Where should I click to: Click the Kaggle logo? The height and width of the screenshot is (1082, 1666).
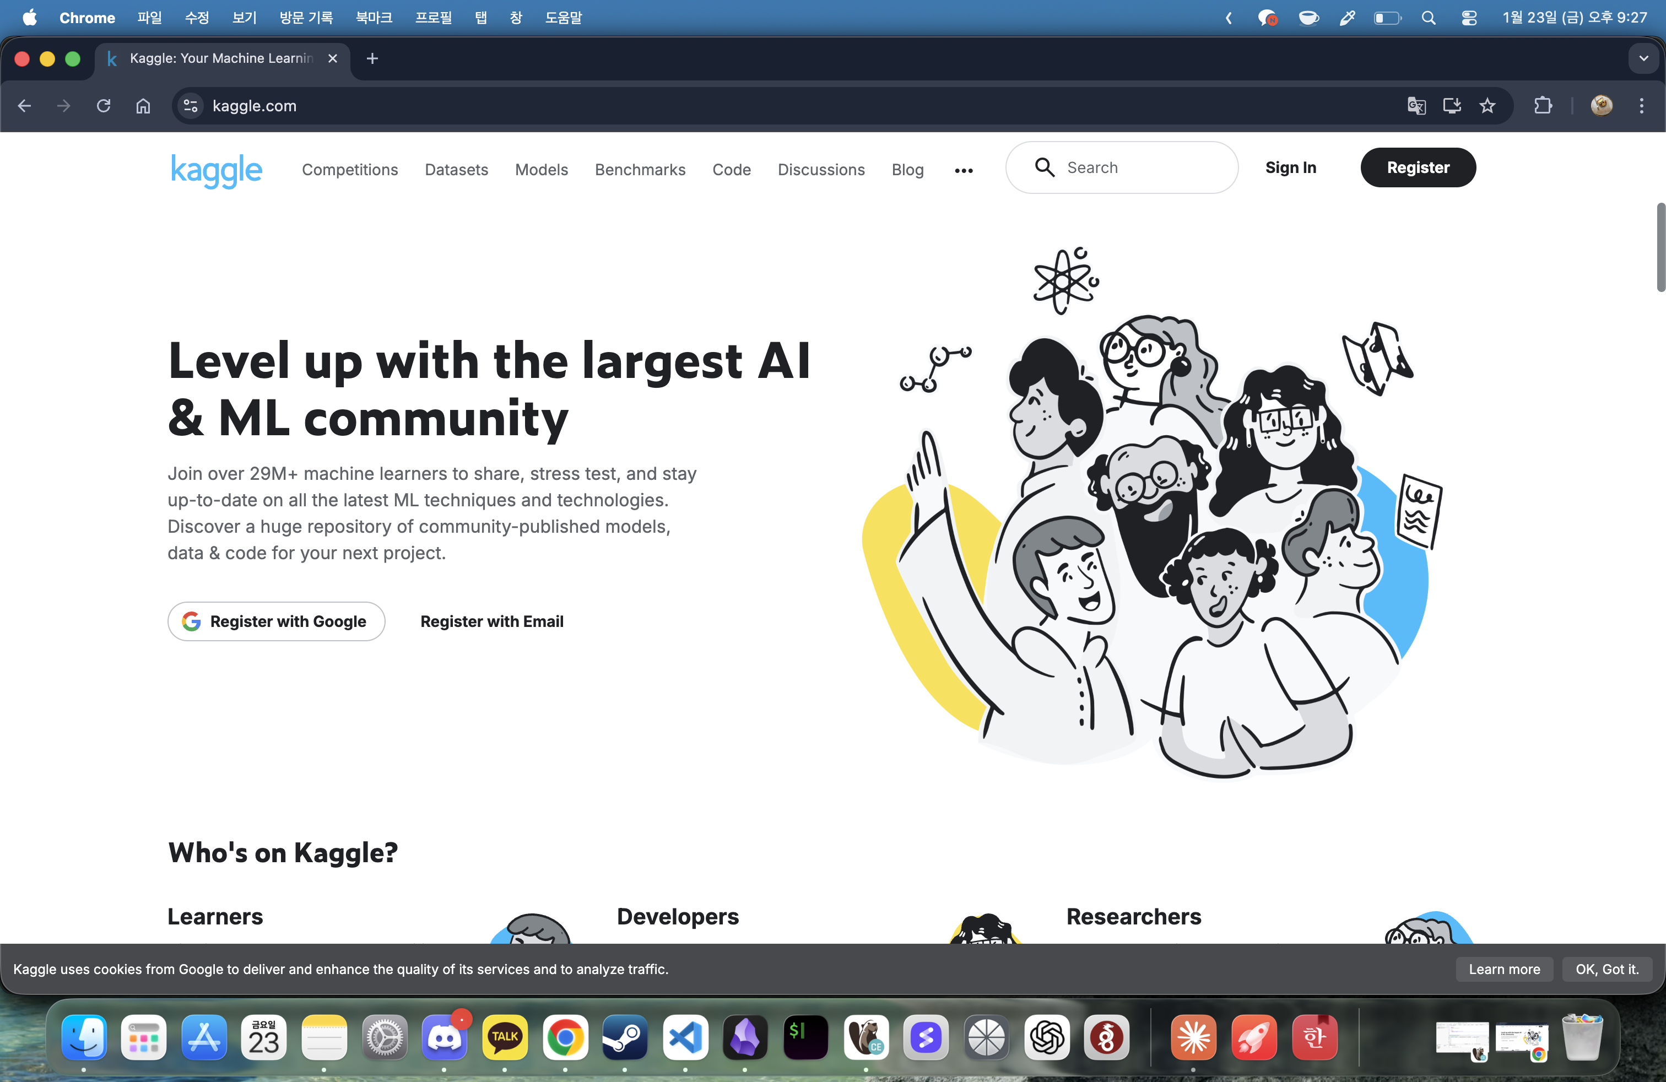coord(217,170)
